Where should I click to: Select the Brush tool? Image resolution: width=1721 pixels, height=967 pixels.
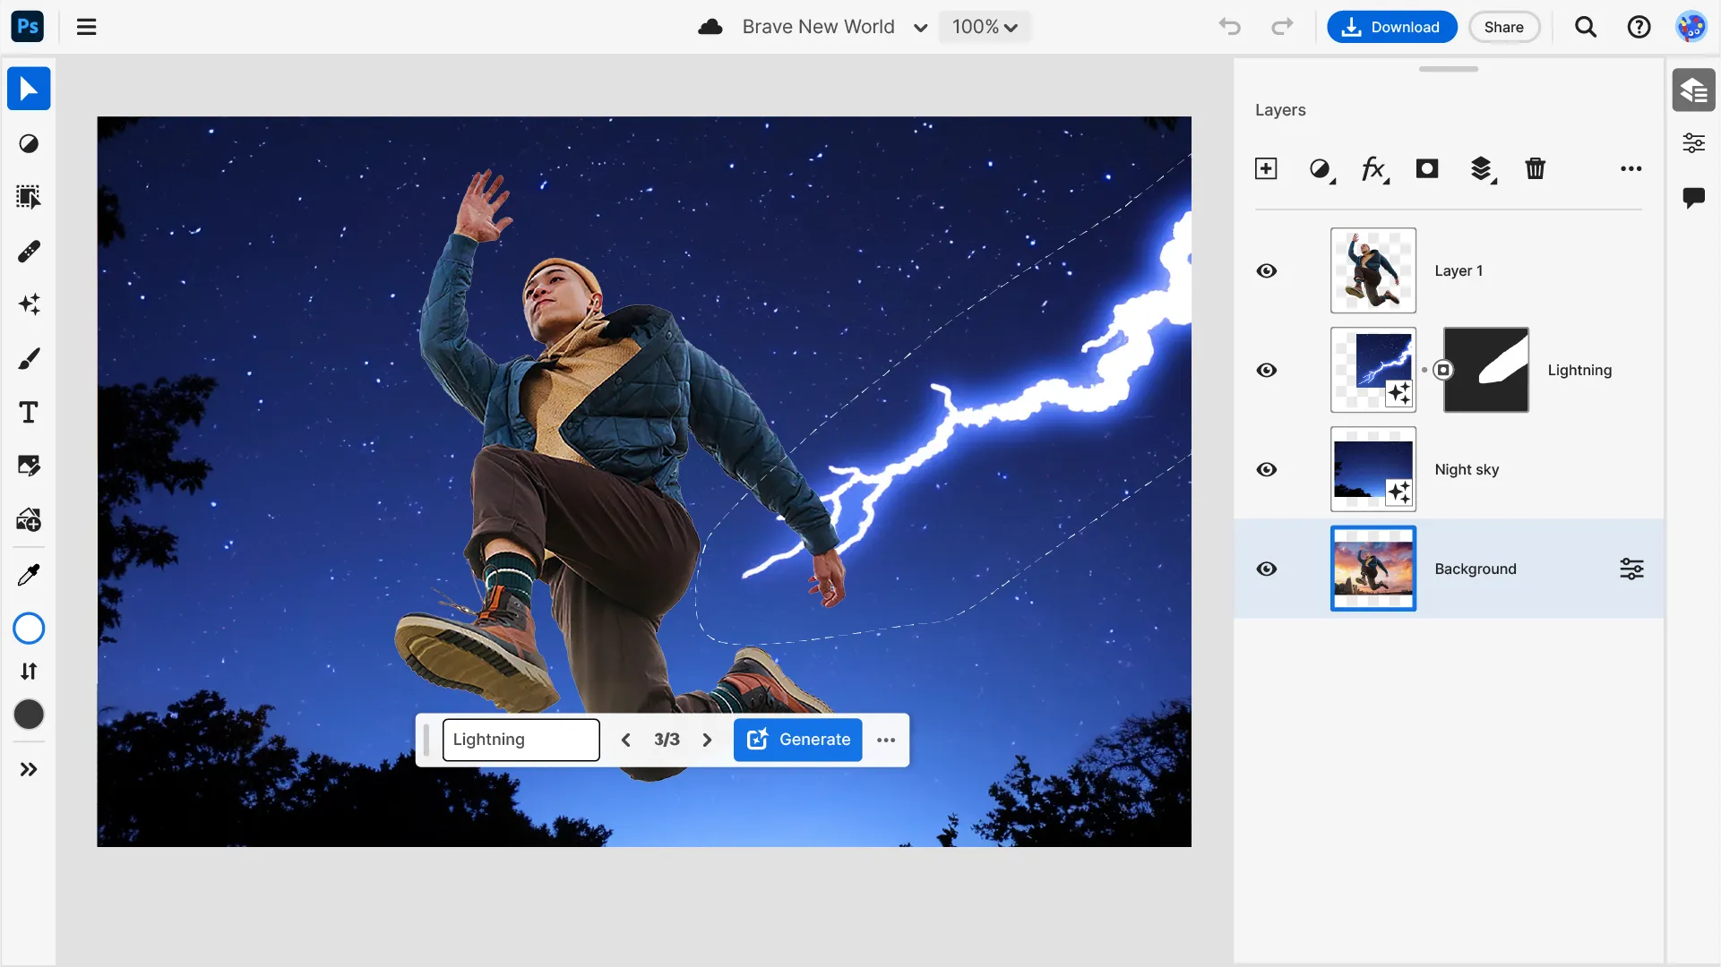(29, 357)
